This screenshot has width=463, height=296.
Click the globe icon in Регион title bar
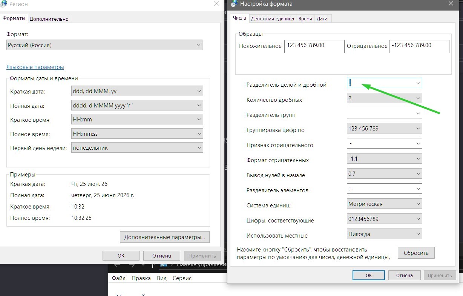[x=3, y=4]
